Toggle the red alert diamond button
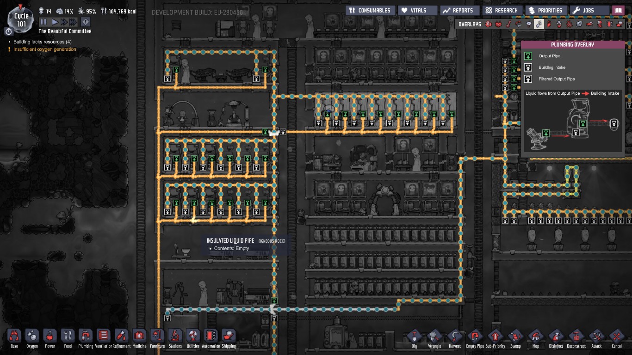 coord(86,22)
